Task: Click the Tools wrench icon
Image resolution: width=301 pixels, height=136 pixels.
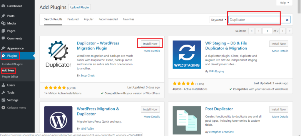Action: coord(3,93)
